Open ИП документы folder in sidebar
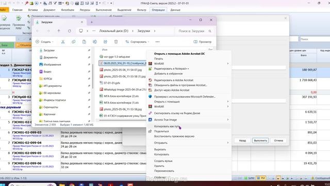Viewport: 330px width, 186px height. pos(51,86)
